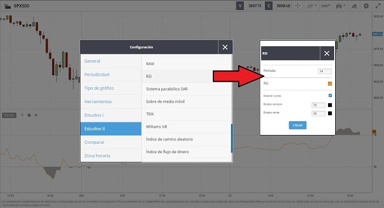Remove the RSI indicator with X icon
Screen dimensions: 384x208
click(36, 115)
